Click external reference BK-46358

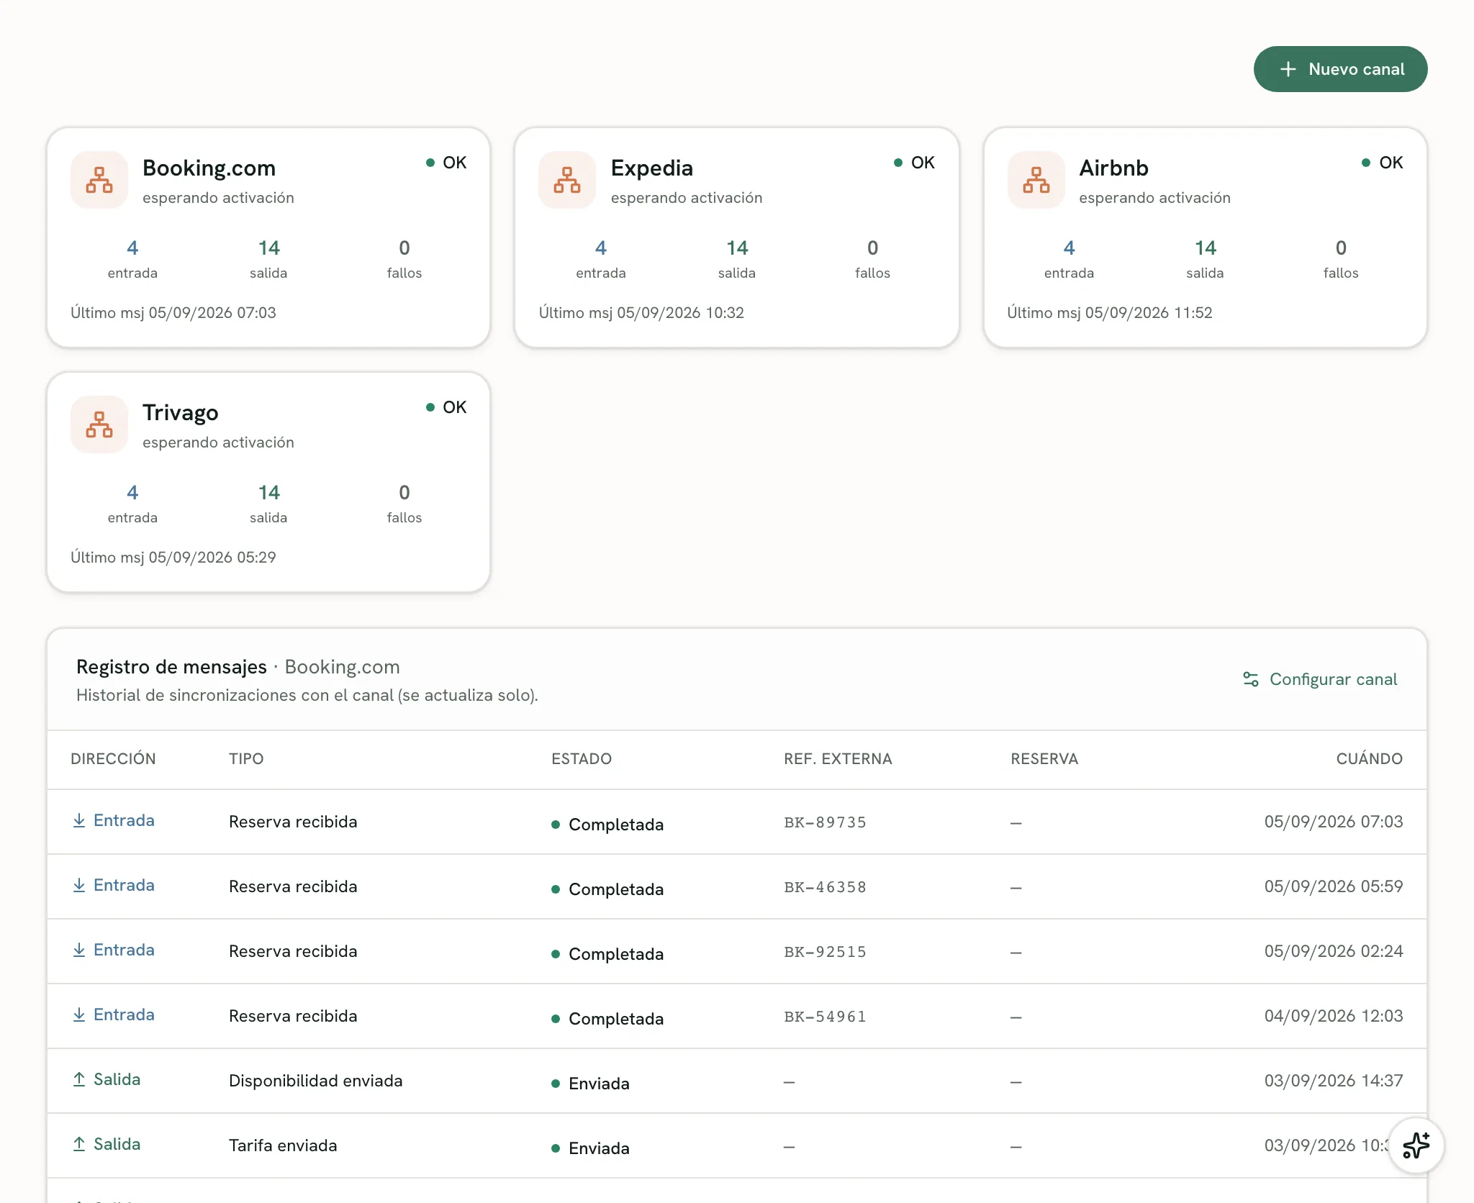pyautogui.click(x=825, y=887)
